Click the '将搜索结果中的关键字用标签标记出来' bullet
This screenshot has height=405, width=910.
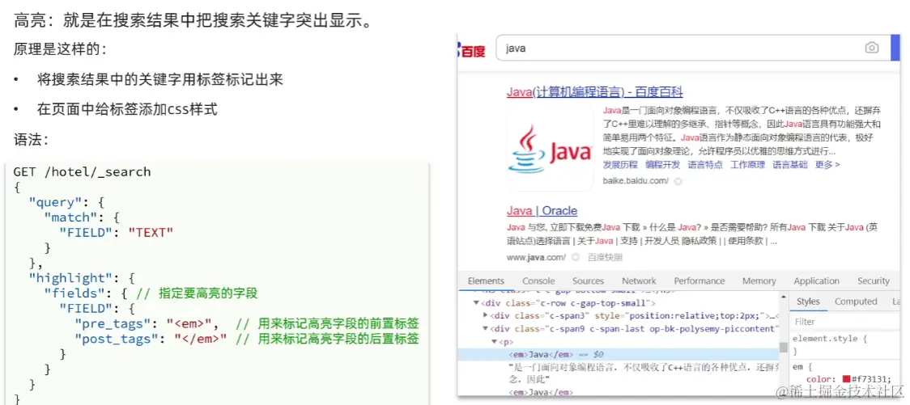click(x=160, y=80)
